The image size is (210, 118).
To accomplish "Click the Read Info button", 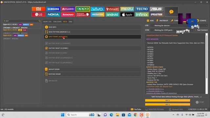I will coord(93,27).
